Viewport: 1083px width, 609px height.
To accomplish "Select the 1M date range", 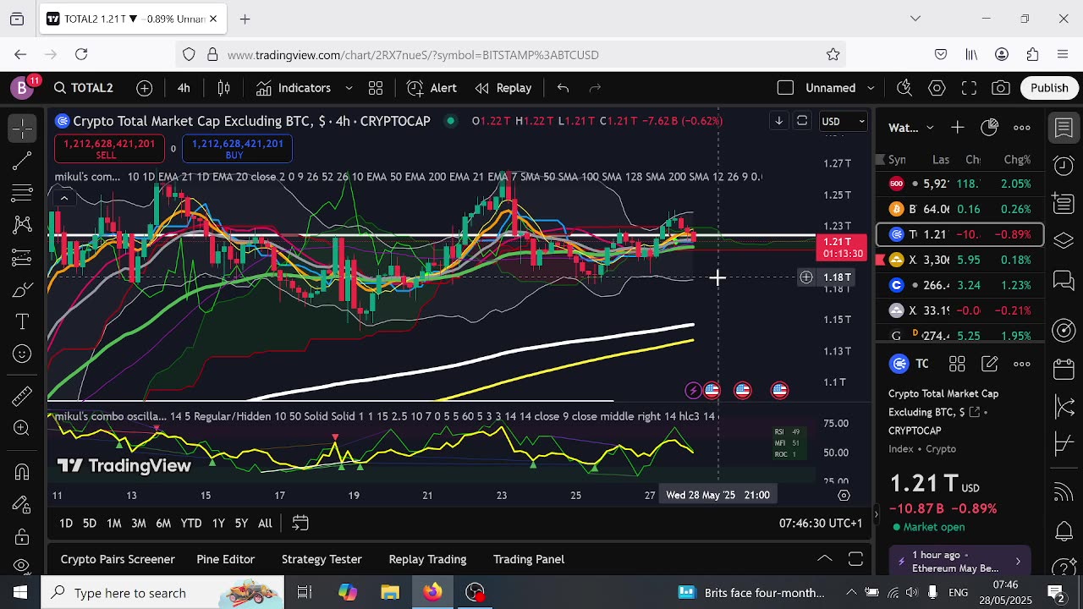I will (x=113, y=524).
